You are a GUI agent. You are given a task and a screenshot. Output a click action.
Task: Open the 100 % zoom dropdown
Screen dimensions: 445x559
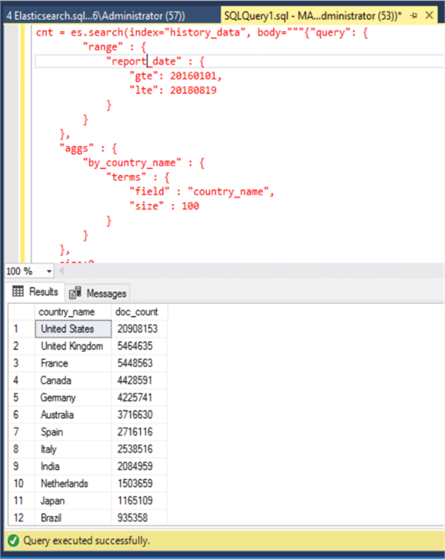click(49, 272)
